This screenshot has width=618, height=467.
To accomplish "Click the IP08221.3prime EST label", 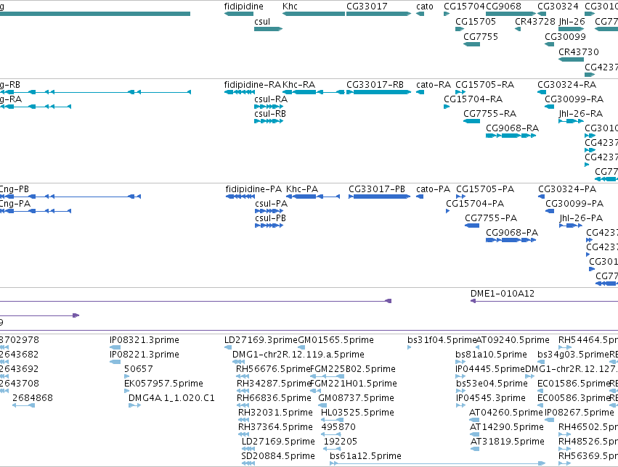I will tap(145, 355).
